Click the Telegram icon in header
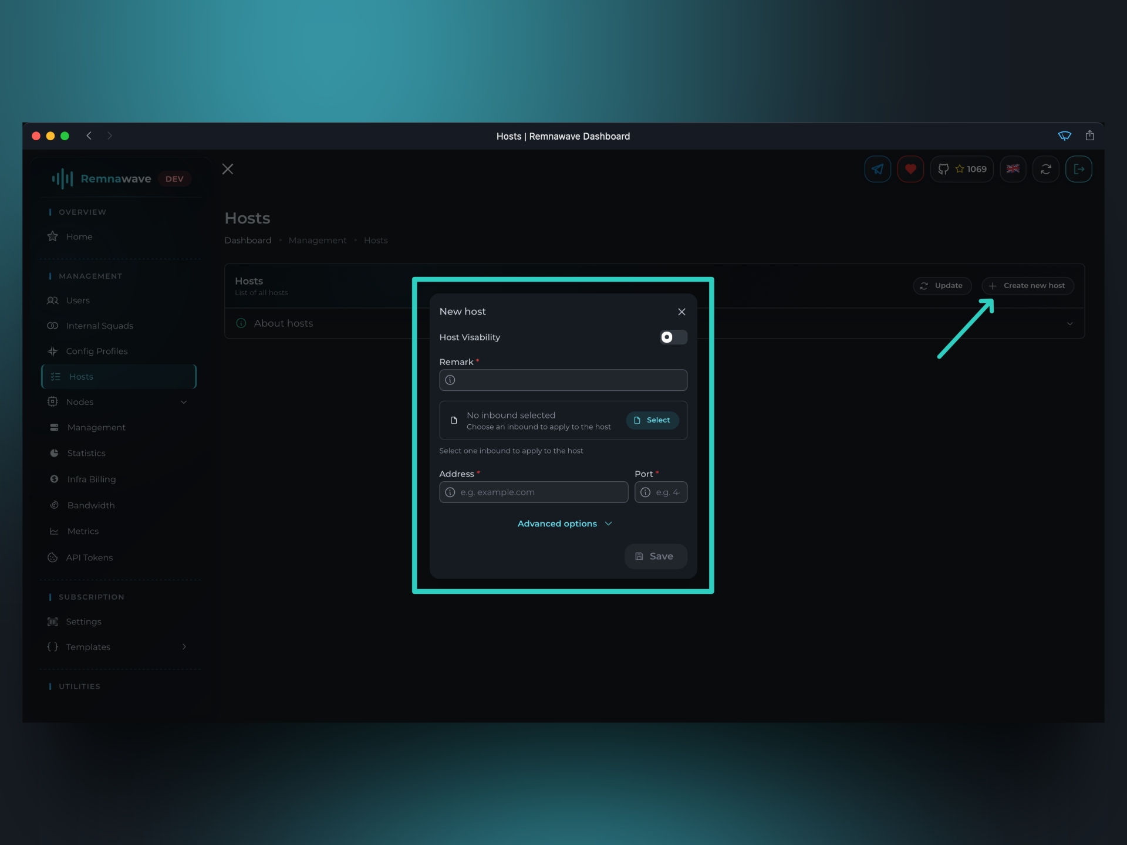Screen dimensions: 1127x845 click(x=878, y=169)
